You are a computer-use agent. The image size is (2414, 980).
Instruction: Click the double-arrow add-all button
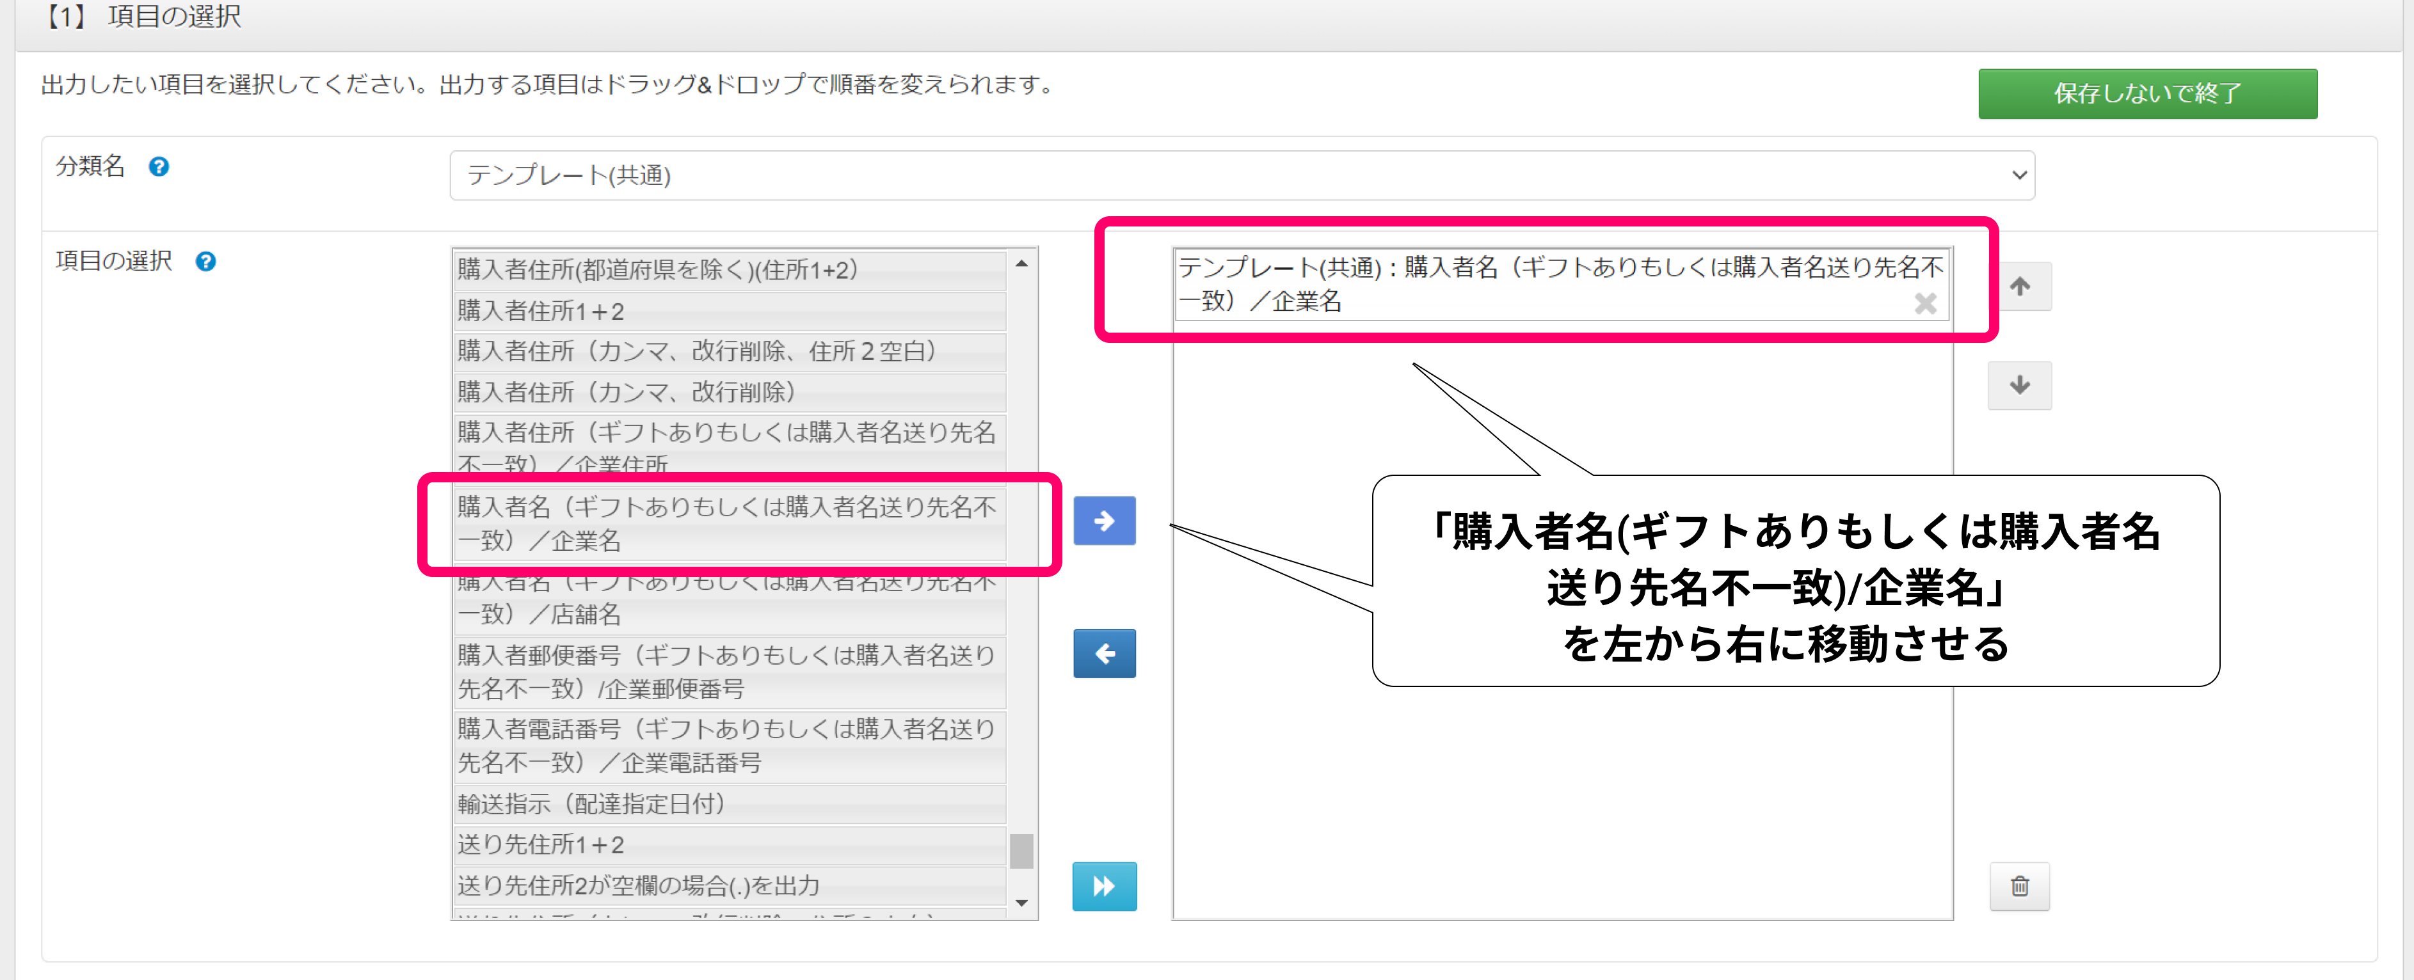click(x=1104, y=887)
